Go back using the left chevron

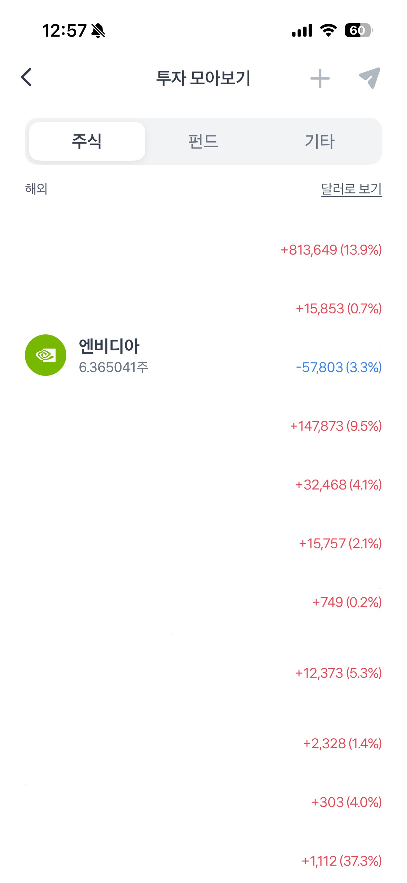[26, 77]
